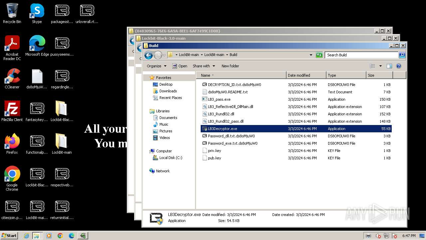Select the file LB3Decryptor.exe
Screen dimensions: 426x240
pyautogui.click(x=296, y=129)
